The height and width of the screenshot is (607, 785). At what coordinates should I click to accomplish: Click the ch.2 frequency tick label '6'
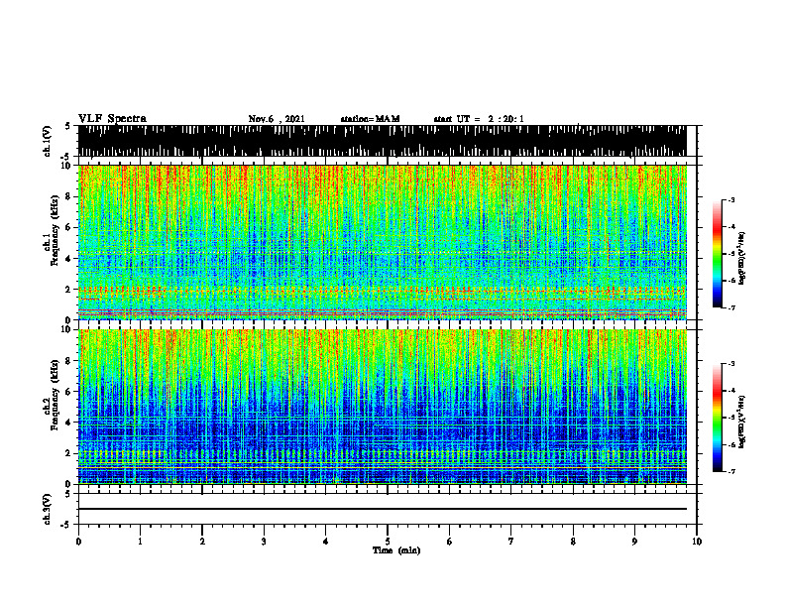tap(68, 391)
